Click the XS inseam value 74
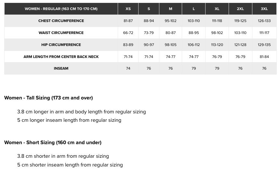 click(128, 68)
